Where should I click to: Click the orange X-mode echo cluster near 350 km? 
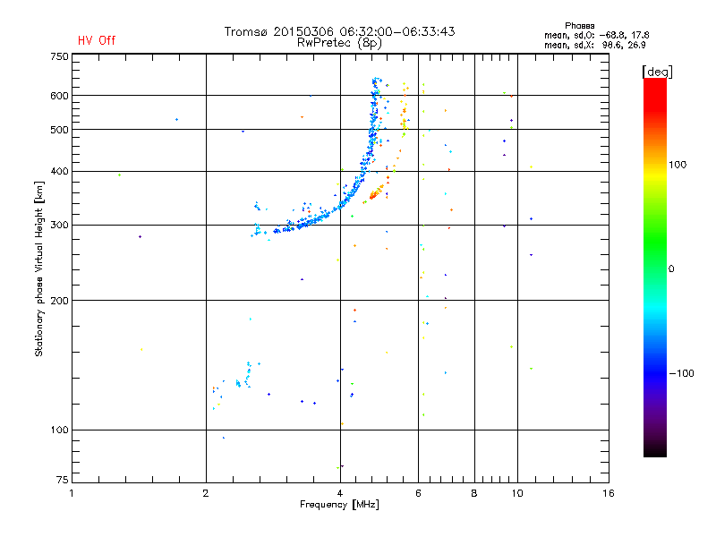pyautogui.click(x=376, y=192)
